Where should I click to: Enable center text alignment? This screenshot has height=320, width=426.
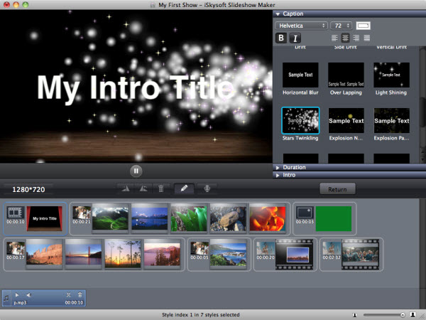pos(345,38)
